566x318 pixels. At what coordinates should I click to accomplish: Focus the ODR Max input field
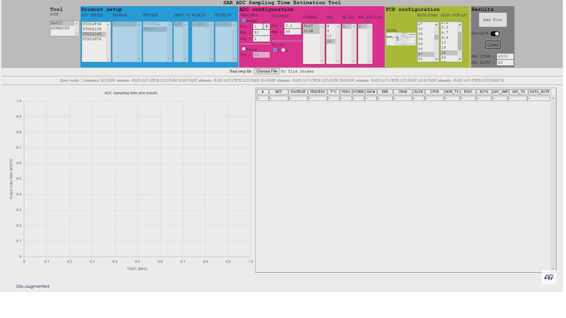tap(292, 32)
